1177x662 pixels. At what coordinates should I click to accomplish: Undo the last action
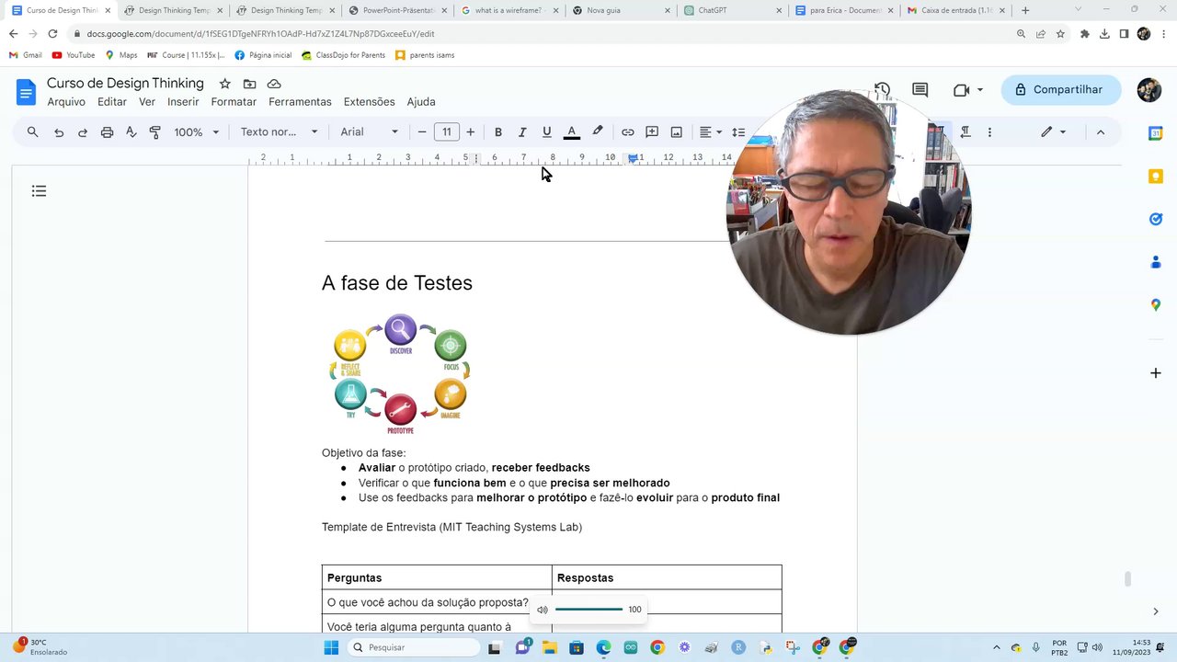(59, 132)
